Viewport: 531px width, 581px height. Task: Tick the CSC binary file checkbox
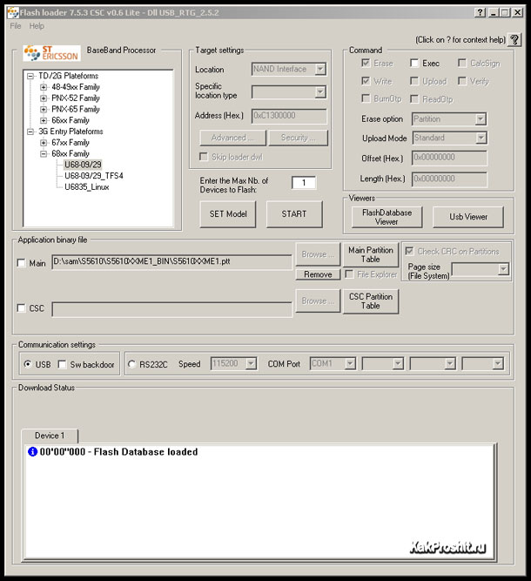(x=22, y=308)
